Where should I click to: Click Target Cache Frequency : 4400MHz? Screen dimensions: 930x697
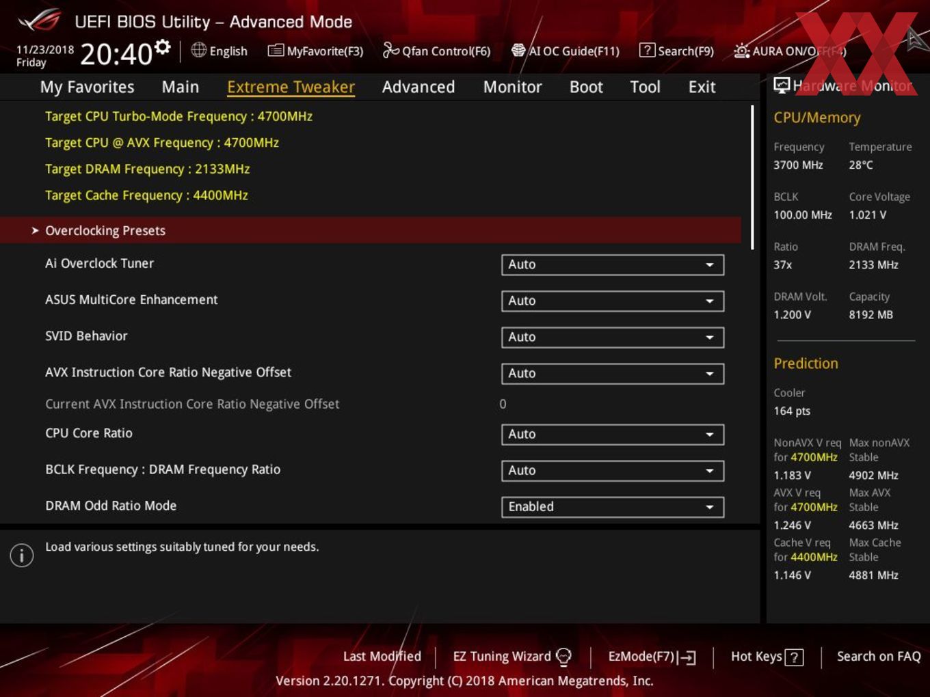coord(146,195)
